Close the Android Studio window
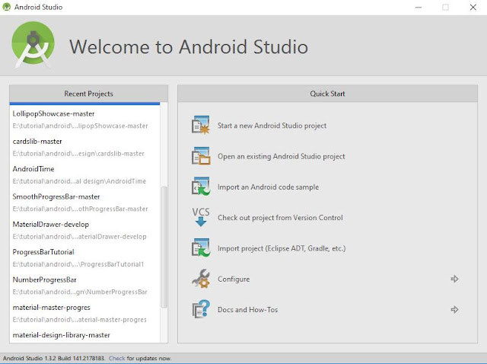This screenshot has width=487, height=364. pyautogui.click(x=473, y=7)
